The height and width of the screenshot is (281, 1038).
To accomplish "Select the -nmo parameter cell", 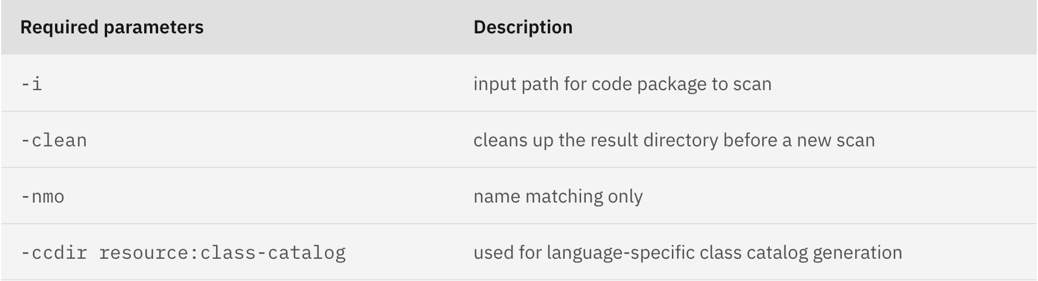I will pyautogui.click(x=42, y=197).
